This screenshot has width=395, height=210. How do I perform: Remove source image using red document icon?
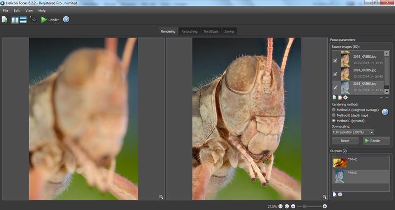coord(340,98)
